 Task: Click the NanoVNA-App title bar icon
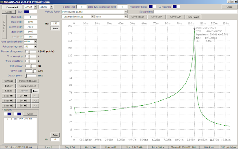[2, 2]
